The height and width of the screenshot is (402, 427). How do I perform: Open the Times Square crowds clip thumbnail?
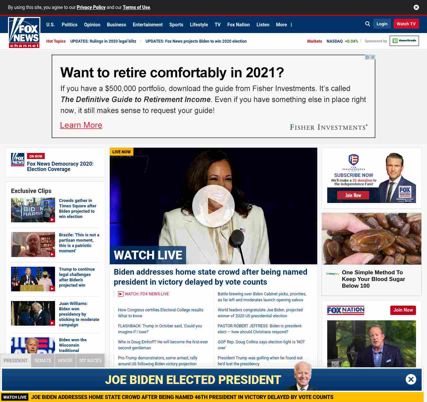(x=33, y=210)
